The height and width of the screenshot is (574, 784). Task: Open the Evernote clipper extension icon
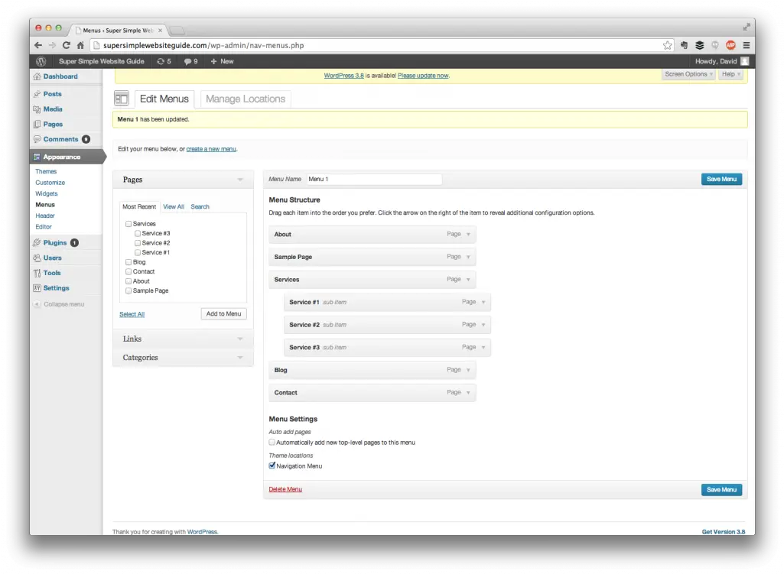pyautogui.click(x=684, y=45)
